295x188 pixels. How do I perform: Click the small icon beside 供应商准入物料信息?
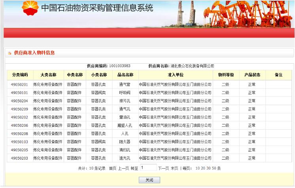10,53
